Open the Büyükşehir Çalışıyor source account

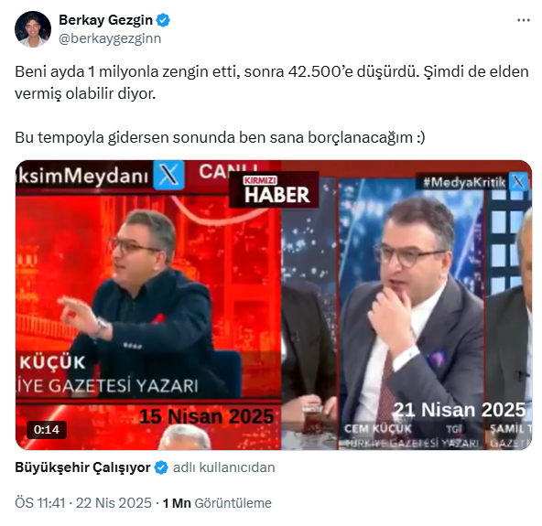pos(82,467)
